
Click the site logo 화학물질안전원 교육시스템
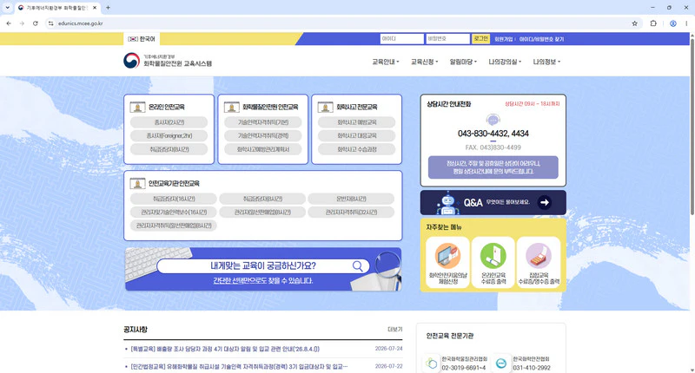tap(168, 61)
